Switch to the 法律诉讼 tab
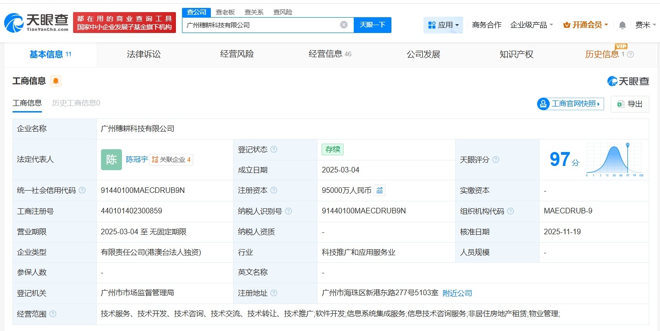Viewport: 660px width, 331px height. [143, 54]
